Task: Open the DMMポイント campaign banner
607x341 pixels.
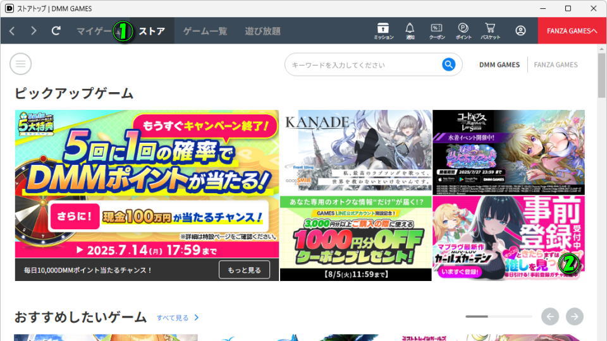Action: tap(147, 184)
